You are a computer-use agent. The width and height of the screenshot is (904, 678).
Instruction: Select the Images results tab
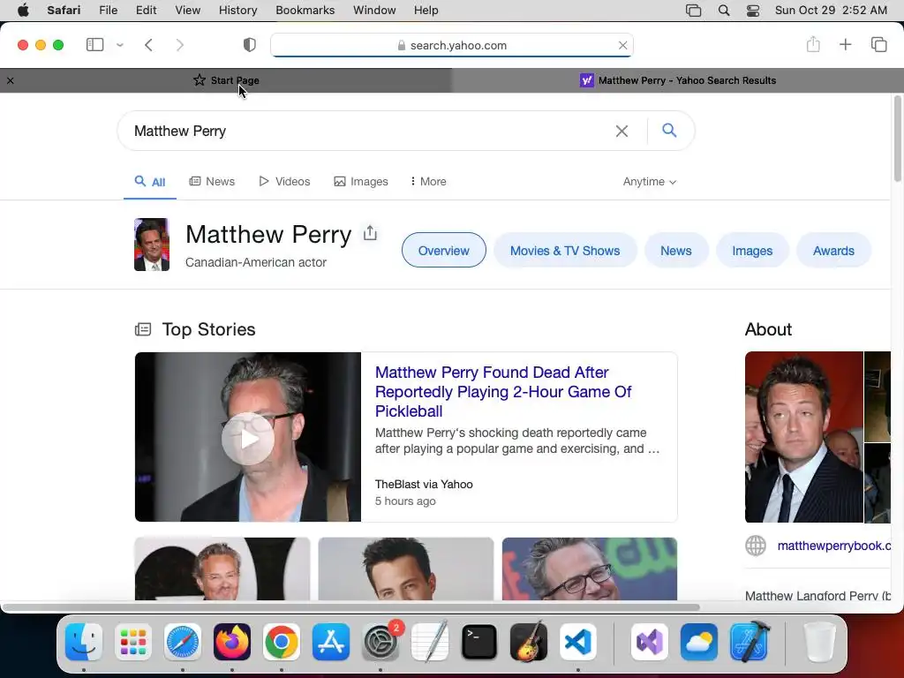(x=361, y=182)
